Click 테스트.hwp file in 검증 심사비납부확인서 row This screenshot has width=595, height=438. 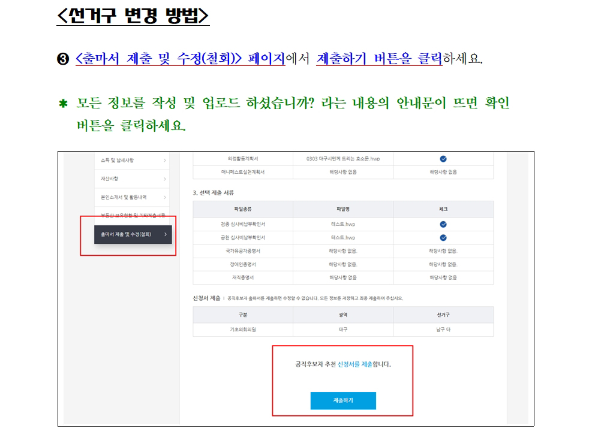tap(342, 224)
